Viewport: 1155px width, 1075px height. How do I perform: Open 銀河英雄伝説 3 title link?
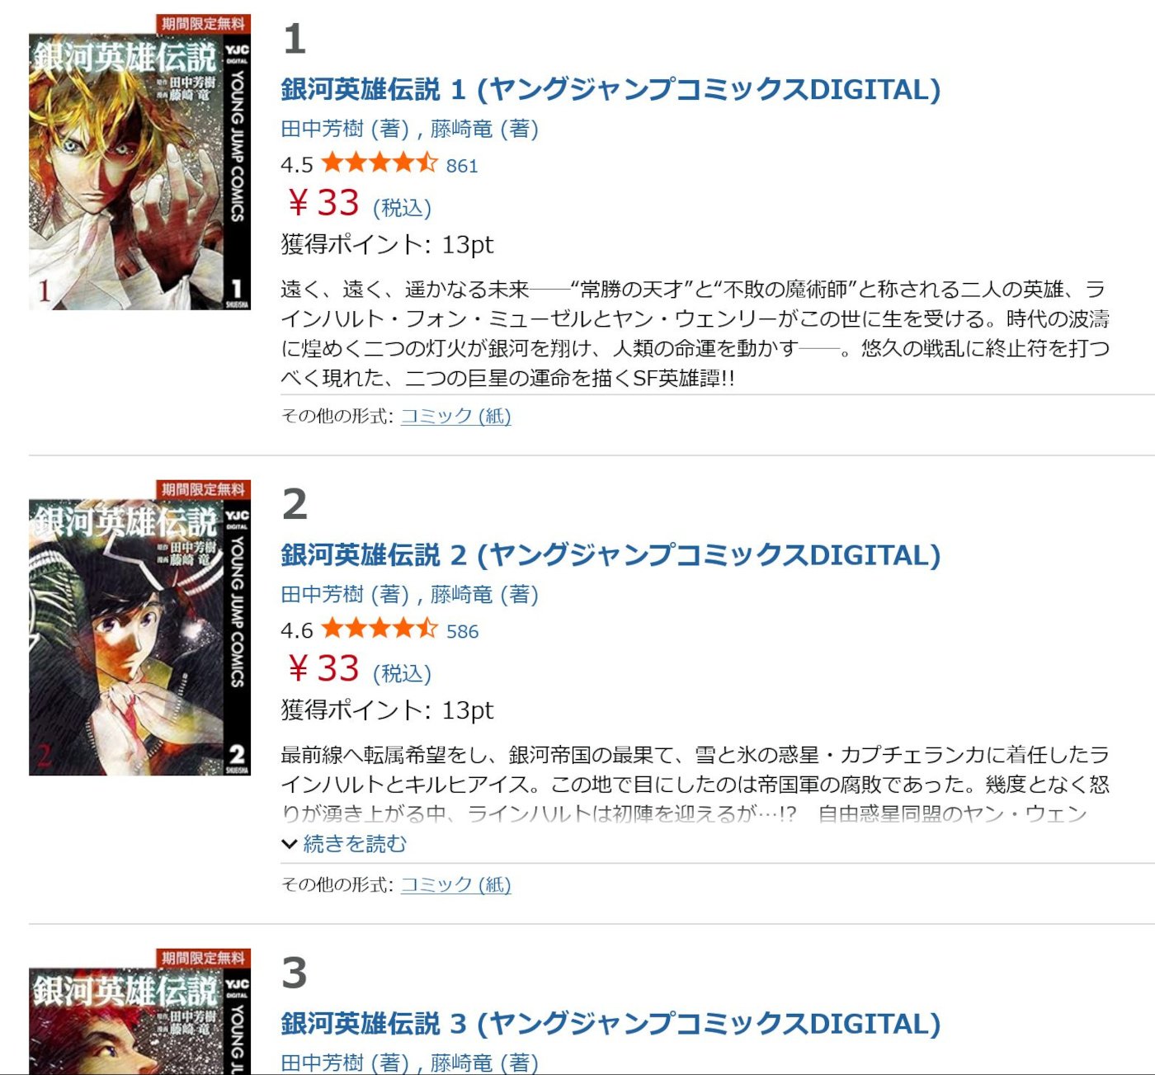[x=610, y=1023]
